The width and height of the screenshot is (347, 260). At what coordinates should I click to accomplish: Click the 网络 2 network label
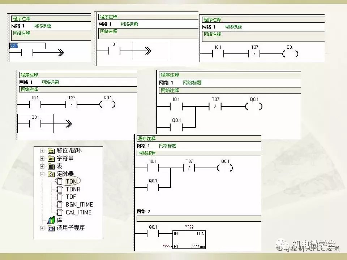tap(143, 211)
